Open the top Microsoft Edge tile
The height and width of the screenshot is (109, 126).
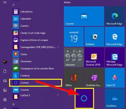[115, 16]
